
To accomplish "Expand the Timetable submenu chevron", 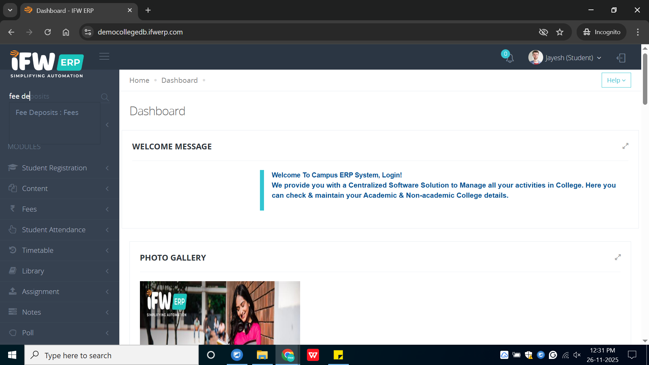I will tap(107, 250).
